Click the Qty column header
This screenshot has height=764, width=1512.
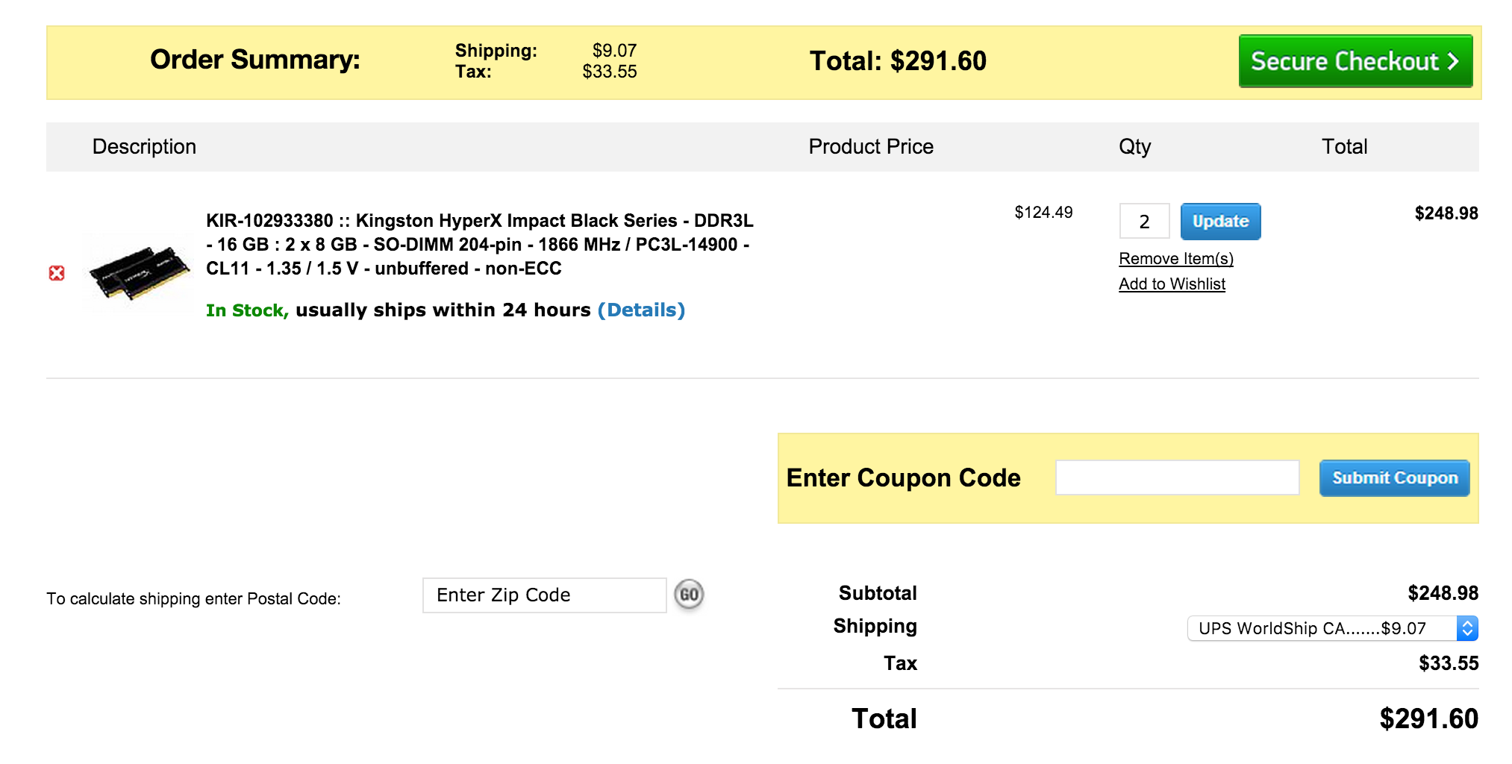1134,147
